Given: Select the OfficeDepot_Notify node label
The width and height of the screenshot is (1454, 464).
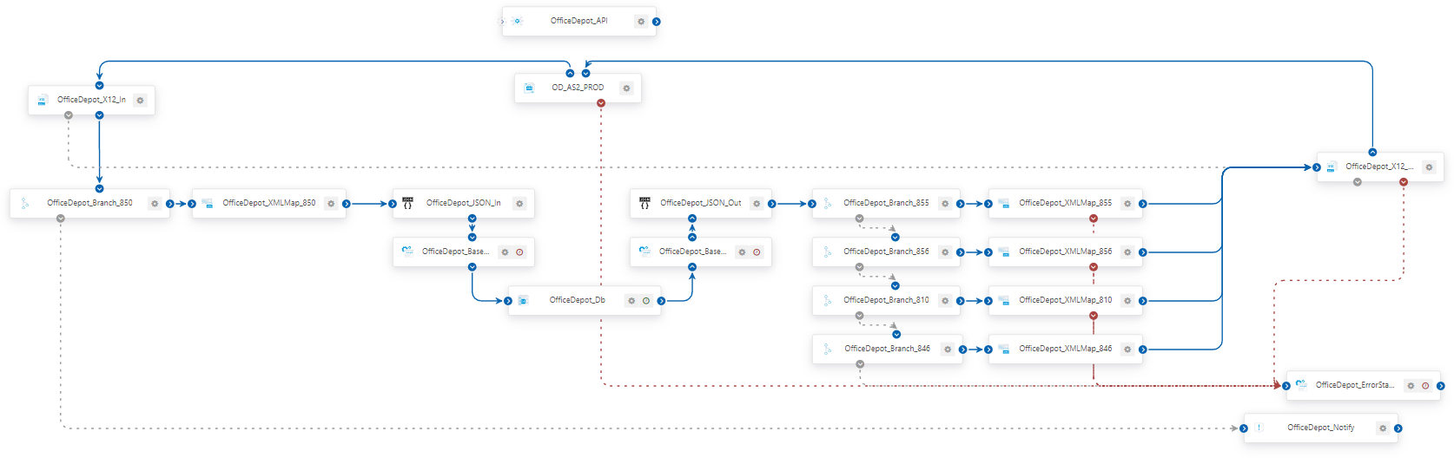Looking at the screenshot, I should 1320,428.
